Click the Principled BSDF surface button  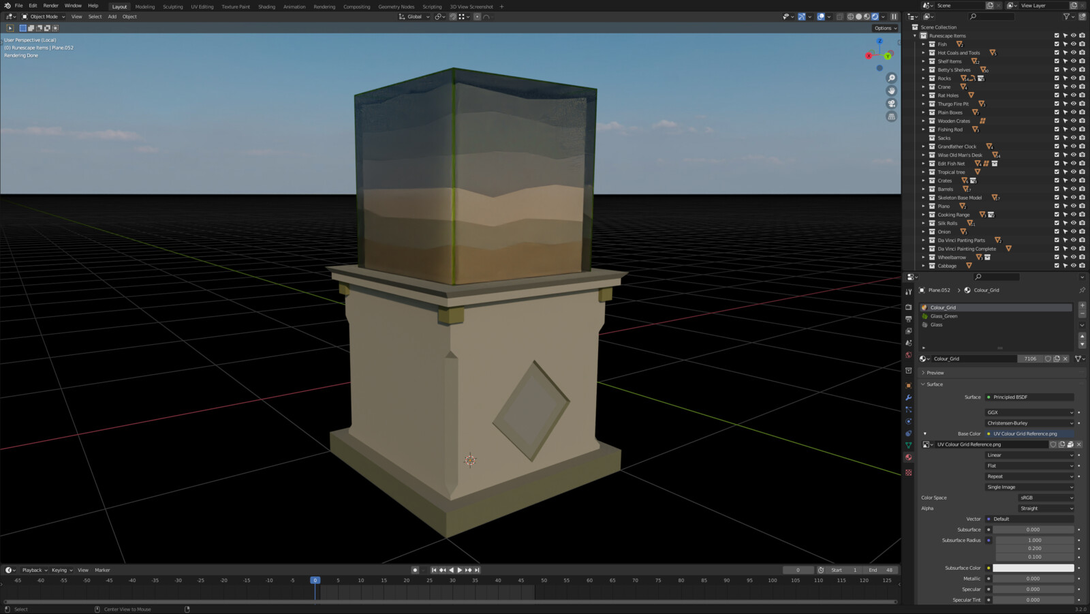point(1029,397)
